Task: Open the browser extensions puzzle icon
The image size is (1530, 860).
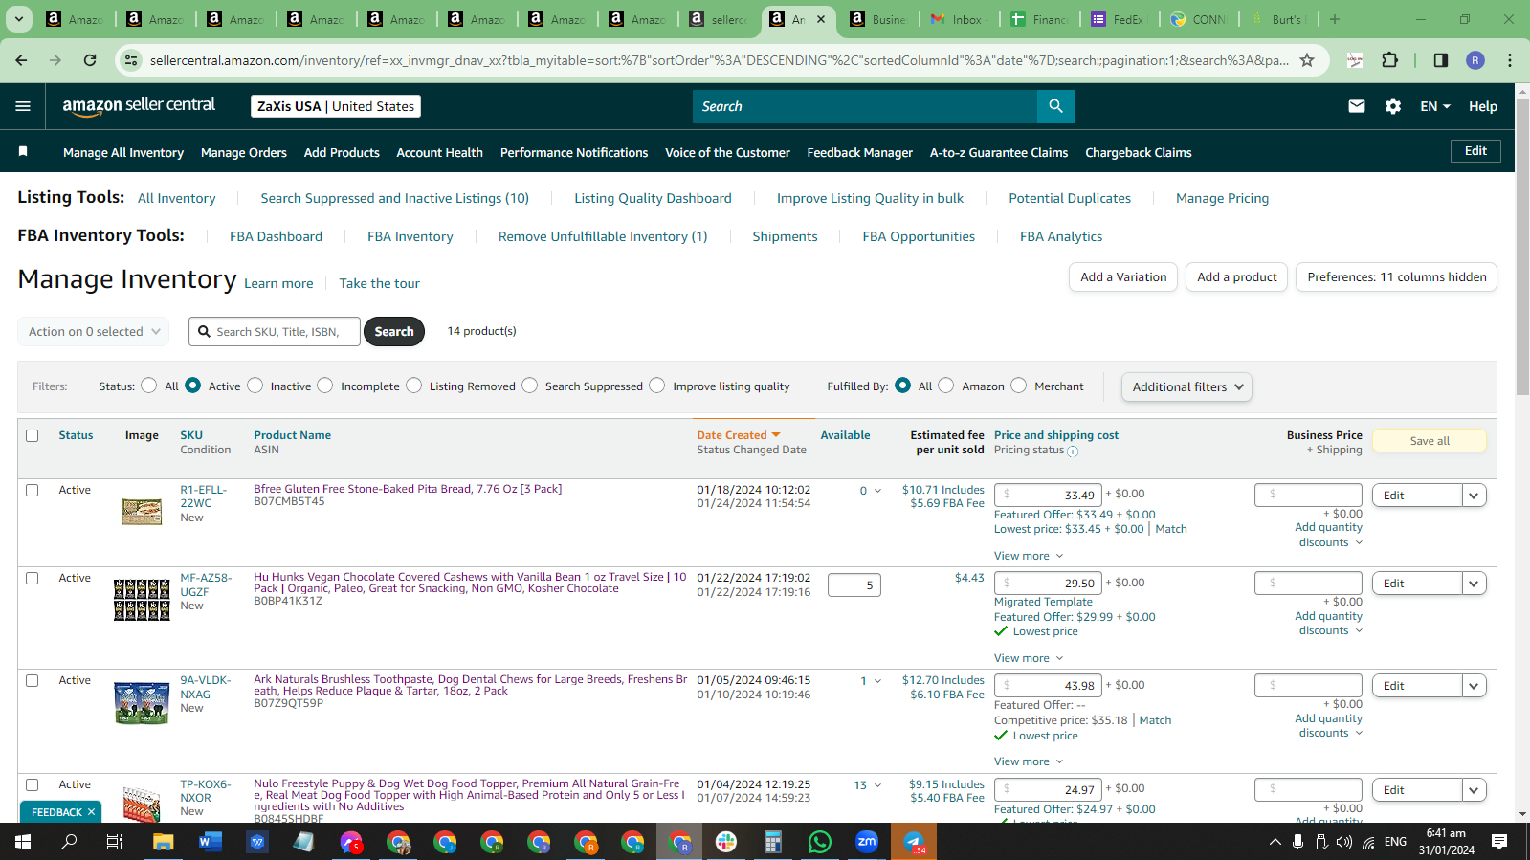Action: pyautogui.click(x=1390, y=60)
